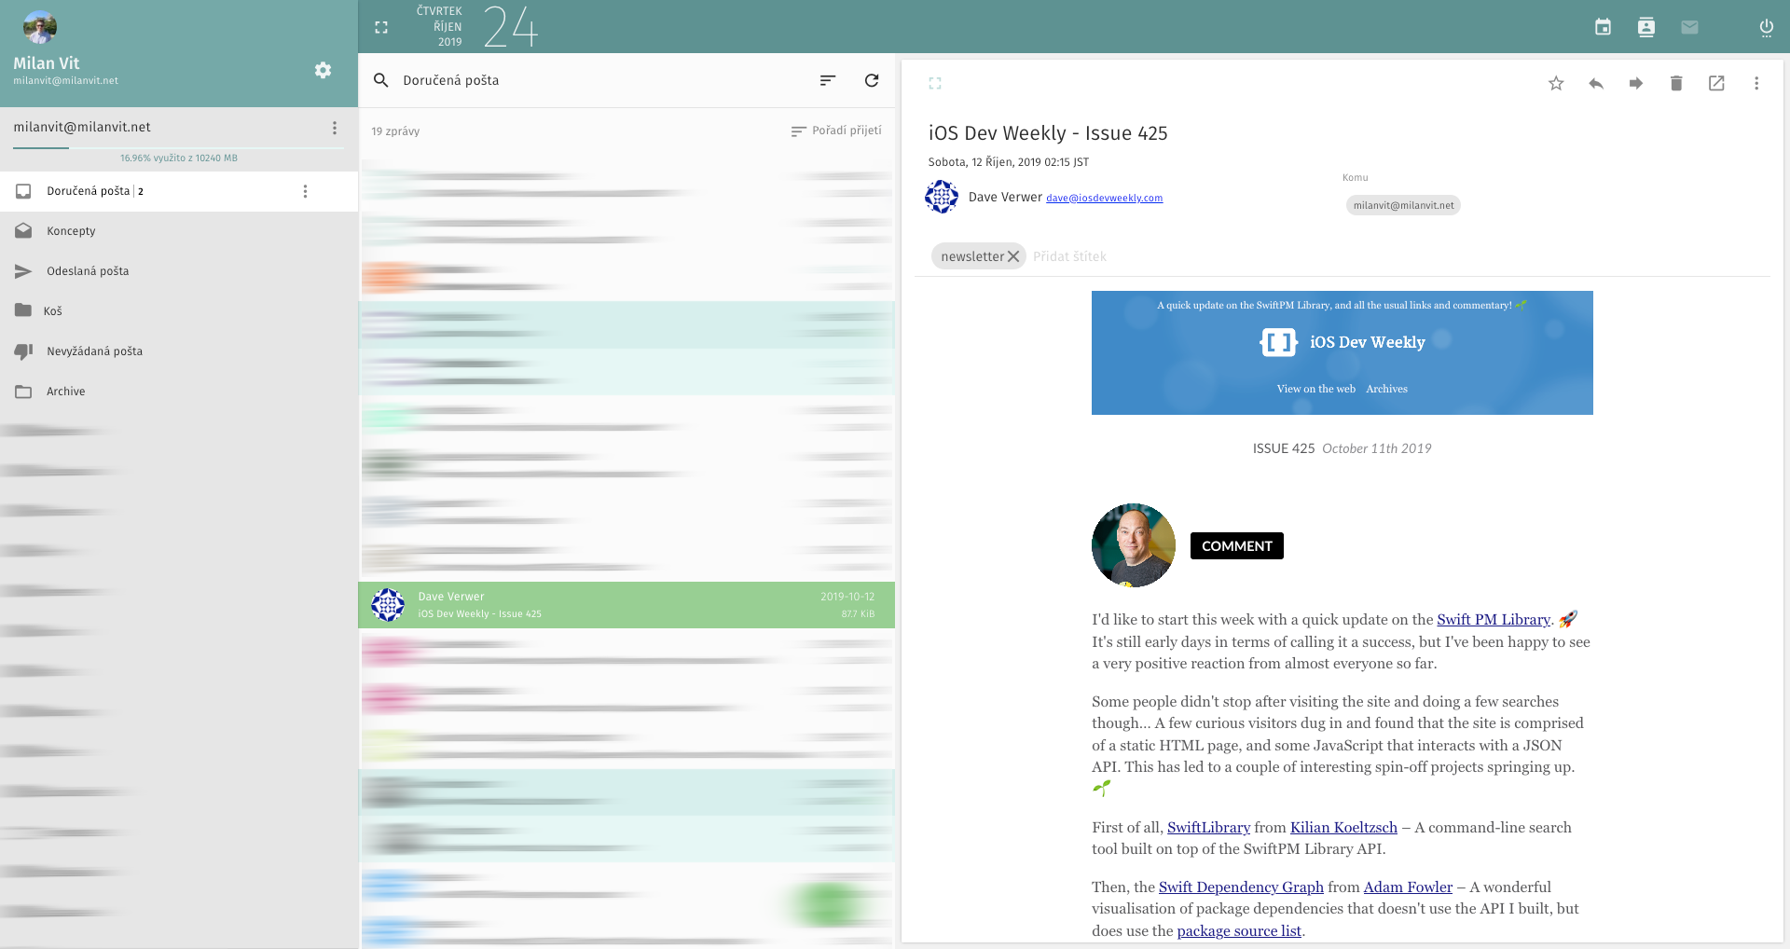Click the author photo in newsletter
The image size is (1790, 949).
1134,545
